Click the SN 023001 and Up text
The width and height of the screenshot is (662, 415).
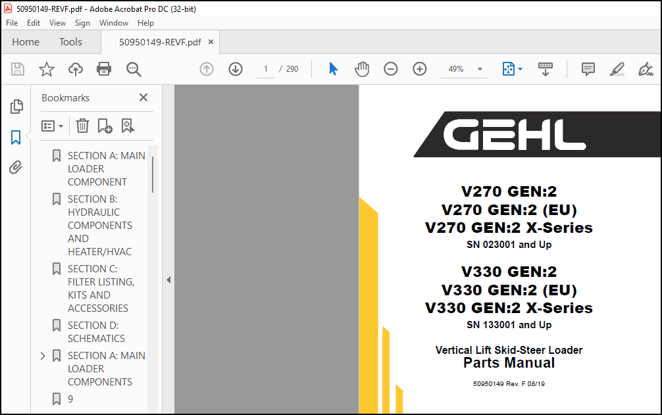coord(509,245)
